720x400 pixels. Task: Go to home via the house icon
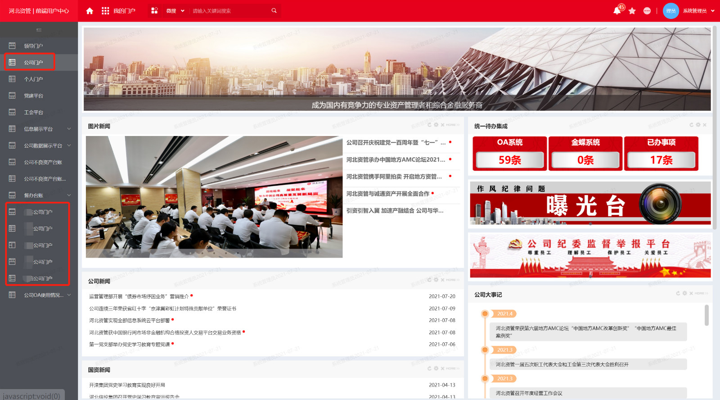(x=90, y=11)
